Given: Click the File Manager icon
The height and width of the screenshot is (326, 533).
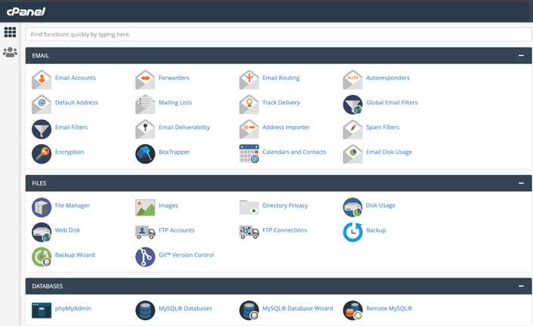Looking at the screenshot, I should click(x=42, y=208).
